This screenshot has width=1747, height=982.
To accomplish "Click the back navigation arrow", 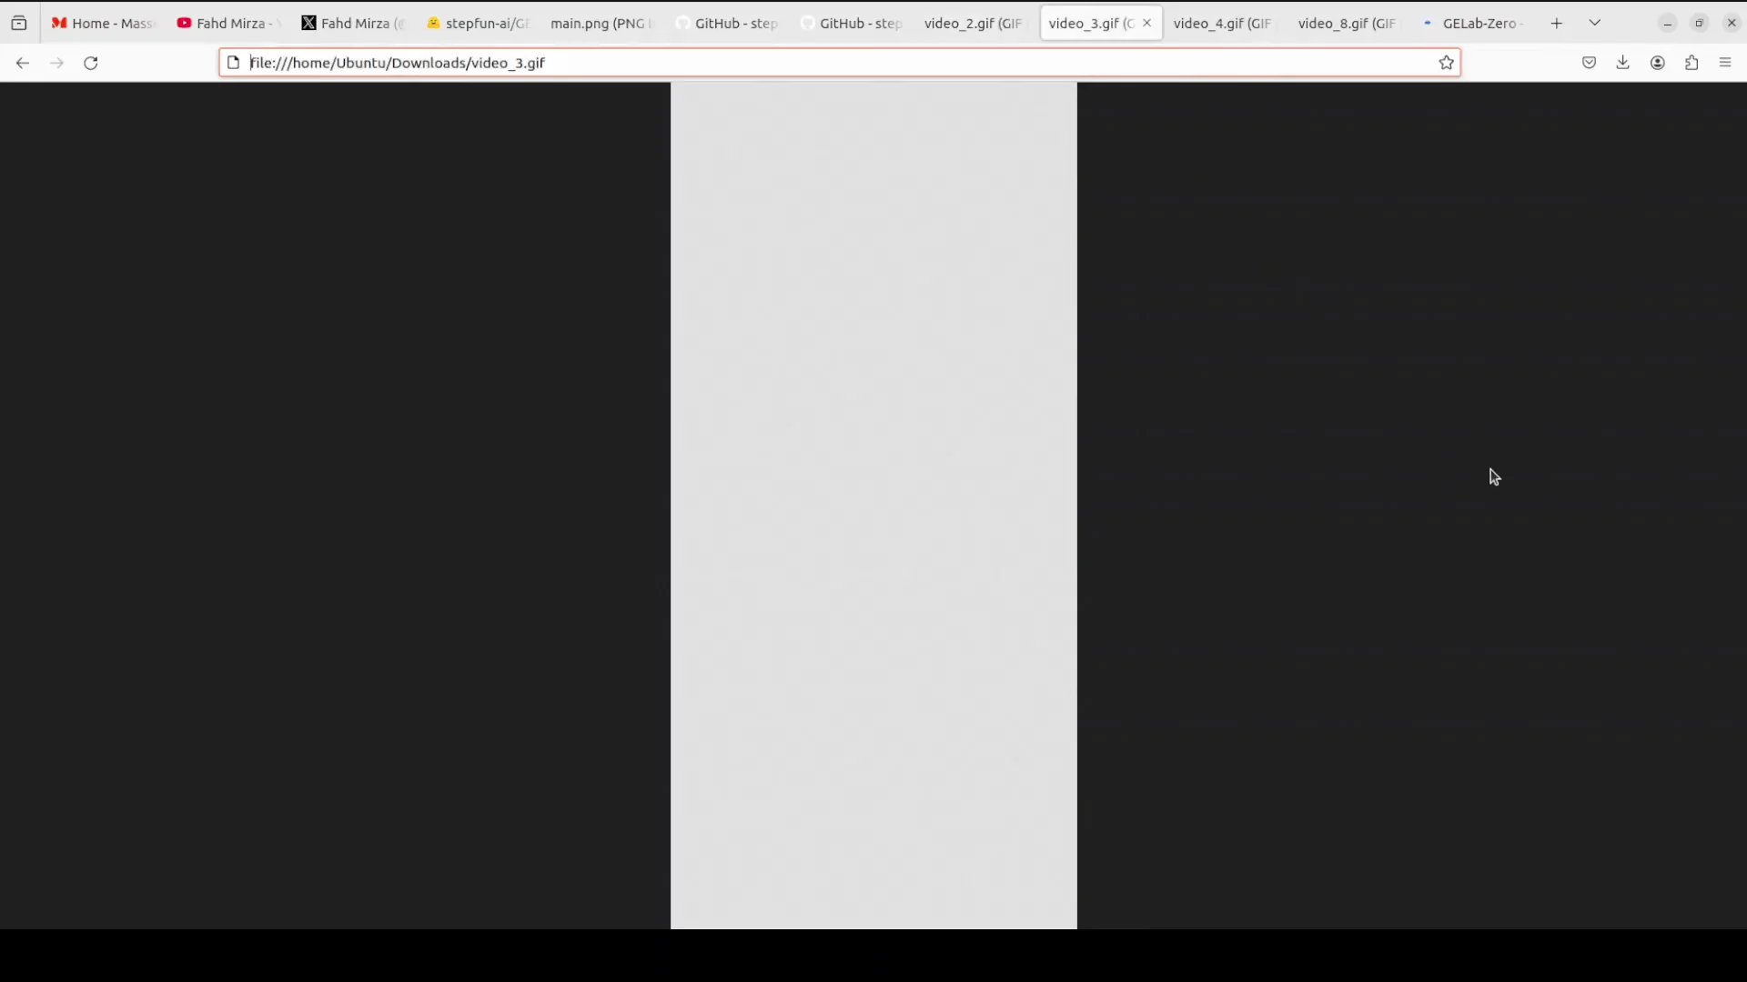I will tap(22, 63).
